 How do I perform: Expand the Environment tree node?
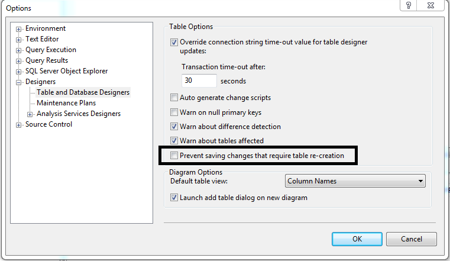[x=20, y=28]
